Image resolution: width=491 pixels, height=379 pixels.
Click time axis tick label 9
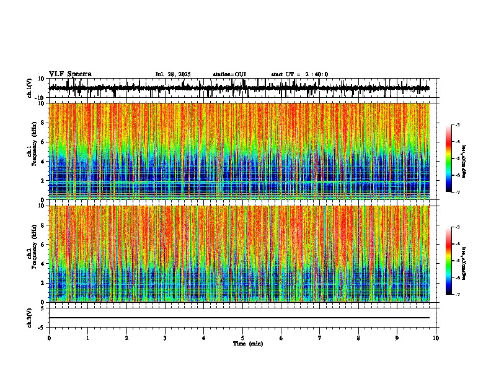(x=397, y=338)
